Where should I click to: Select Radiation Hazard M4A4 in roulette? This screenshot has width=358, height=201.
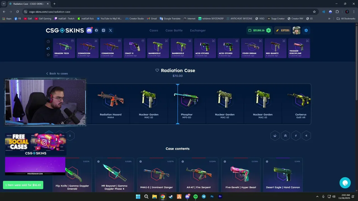111,104
